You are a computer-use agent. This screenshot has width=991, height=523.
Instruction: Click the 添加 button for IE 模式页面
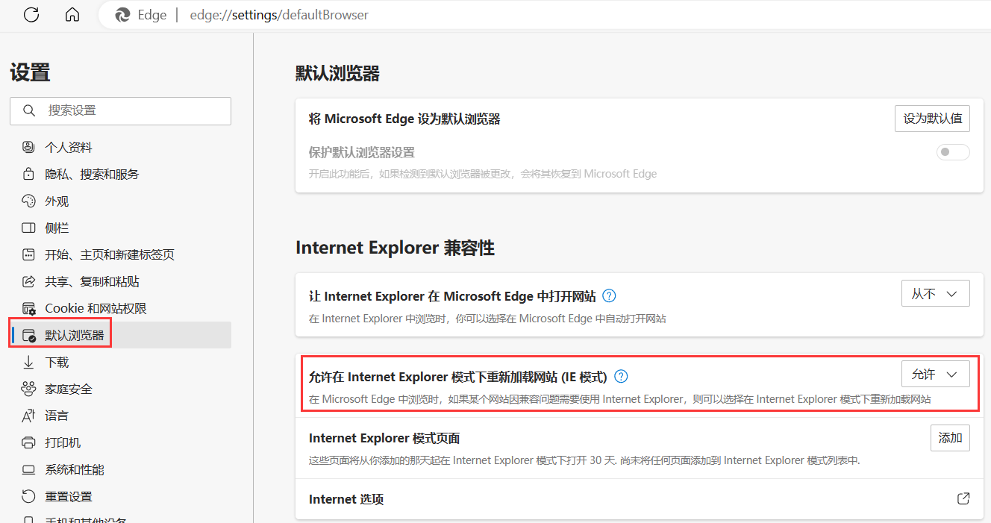(x=950, y=438)
